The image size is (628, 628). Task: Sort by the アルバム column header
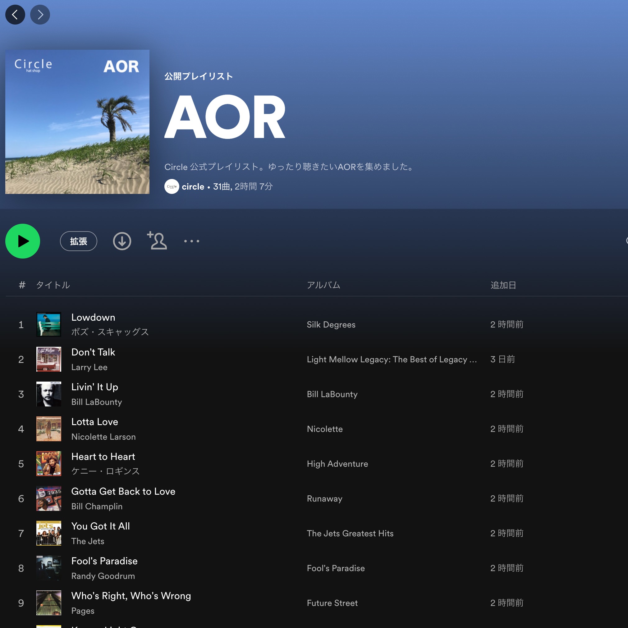tap(323, 285)
